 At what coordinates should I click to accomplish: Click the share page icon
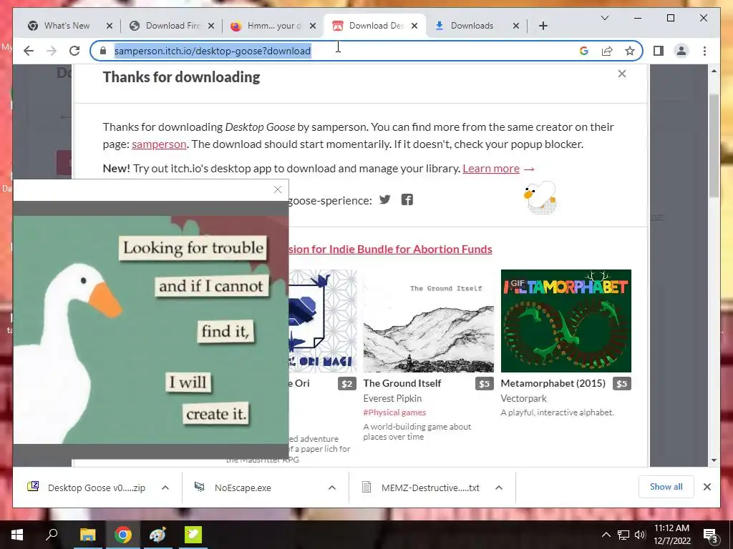(x=607, y=51)
